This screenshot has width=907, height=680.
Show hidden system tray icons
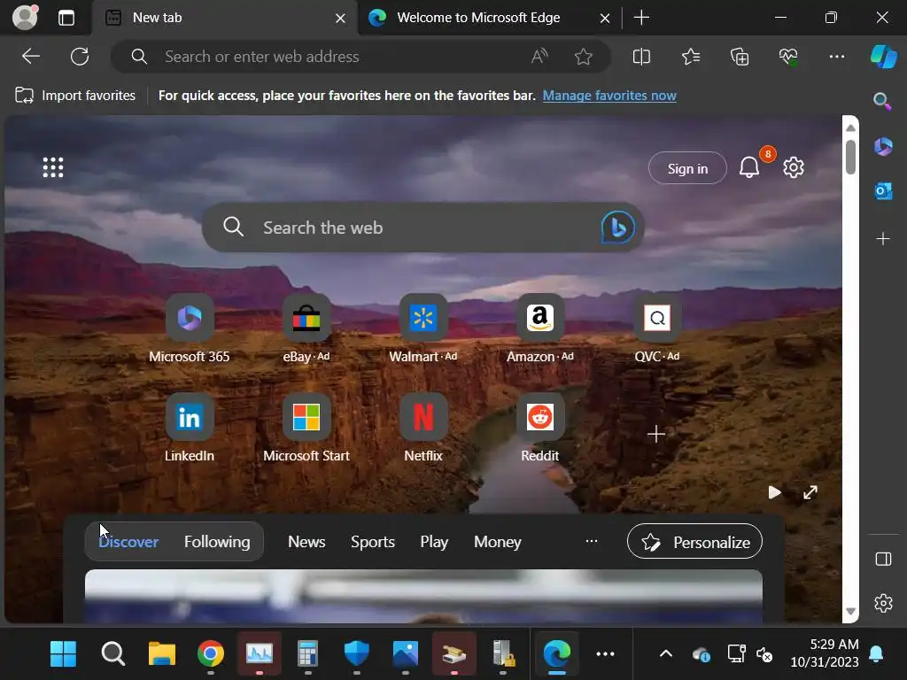666,654
